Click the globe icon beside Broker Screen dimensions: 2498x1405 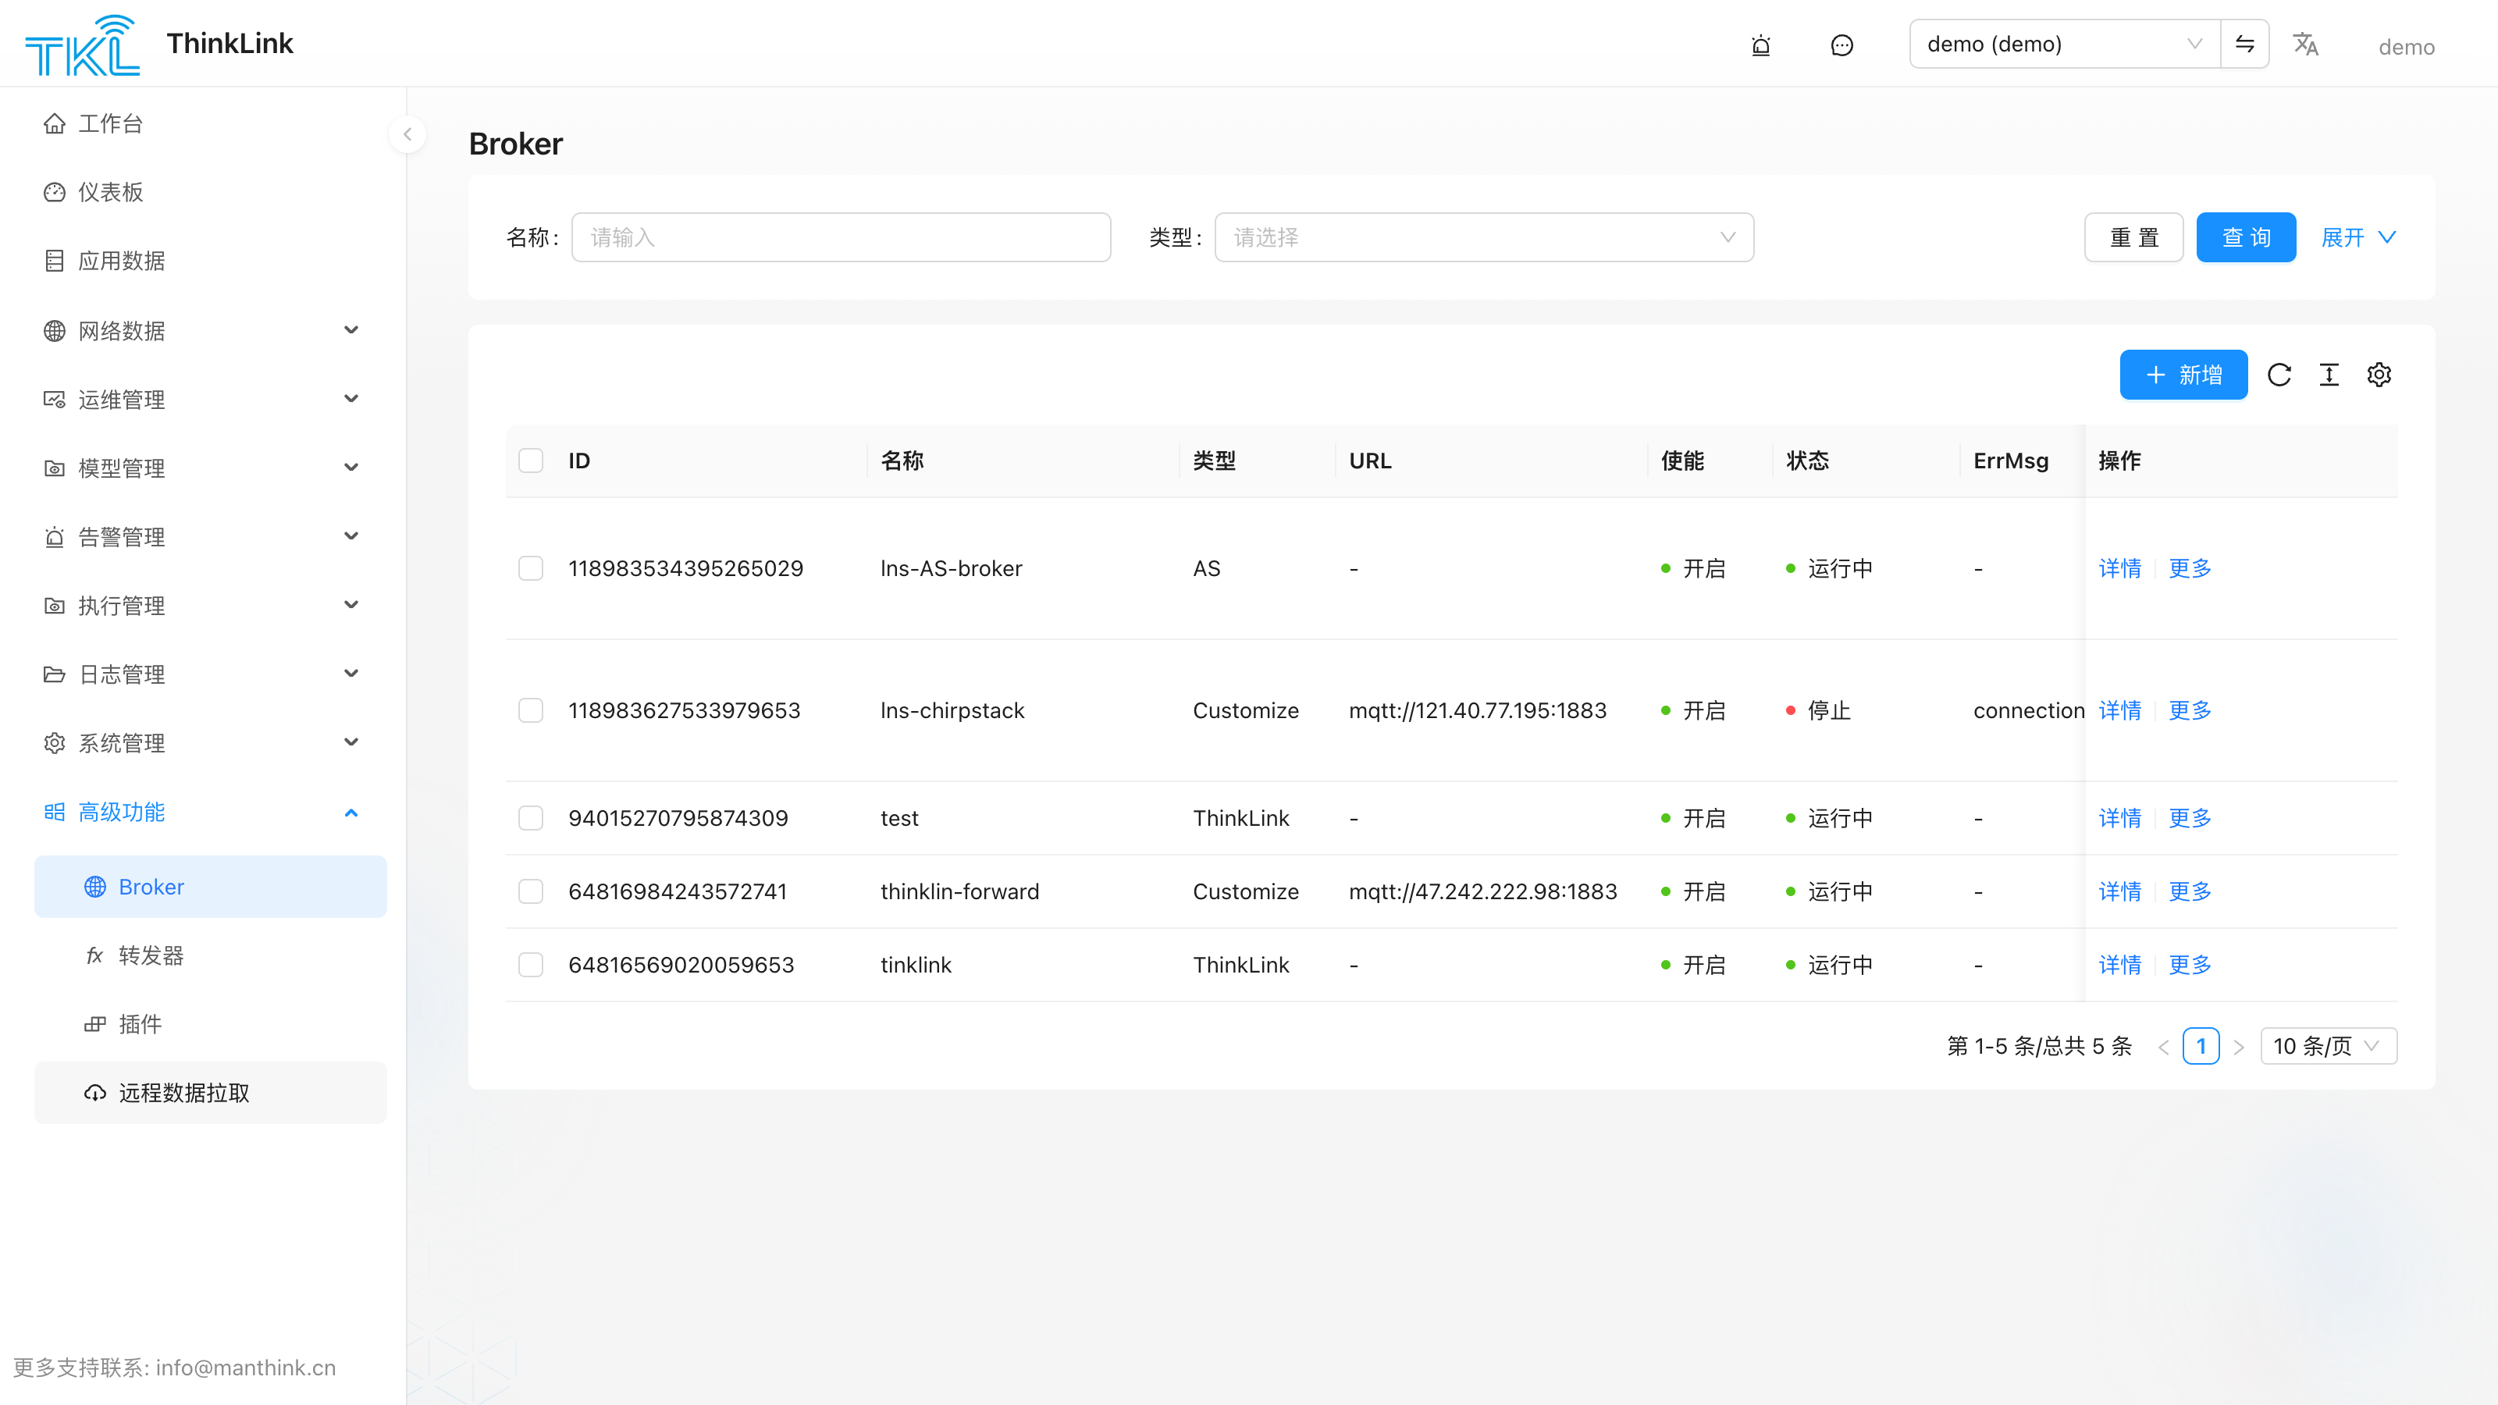95,886
